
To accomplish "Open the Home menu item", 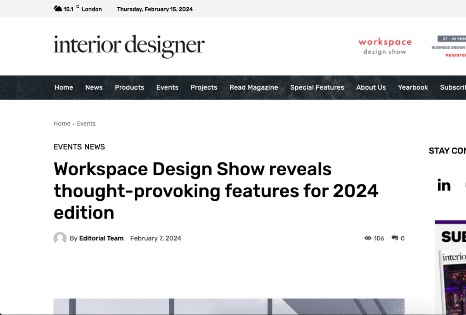I will 64,87.
